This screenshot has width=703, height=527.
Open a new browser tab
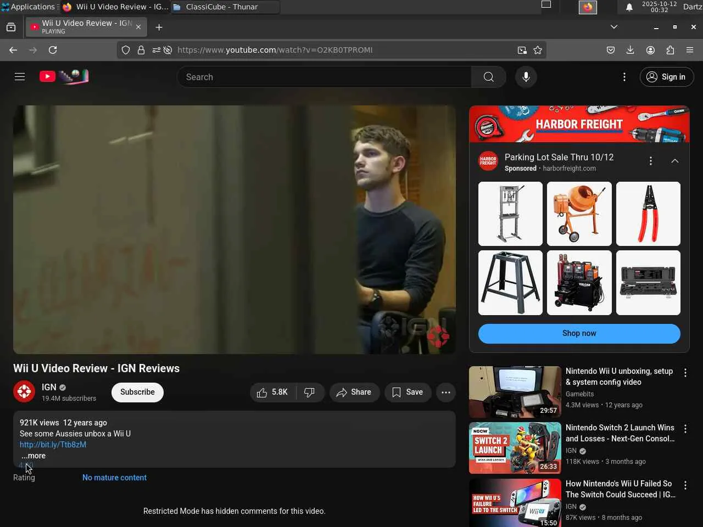(x=159, y=27)
